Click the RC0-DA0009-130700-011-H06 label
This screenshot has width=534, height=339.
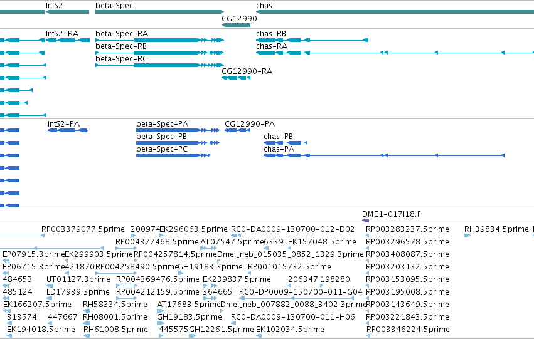293,317
